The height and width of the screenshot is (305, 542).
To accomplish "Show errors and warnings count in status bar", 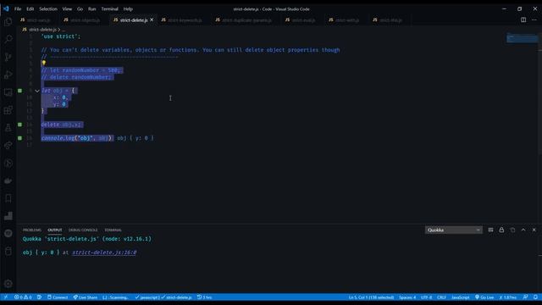I will pyautogui.click(x=23, y=297).
